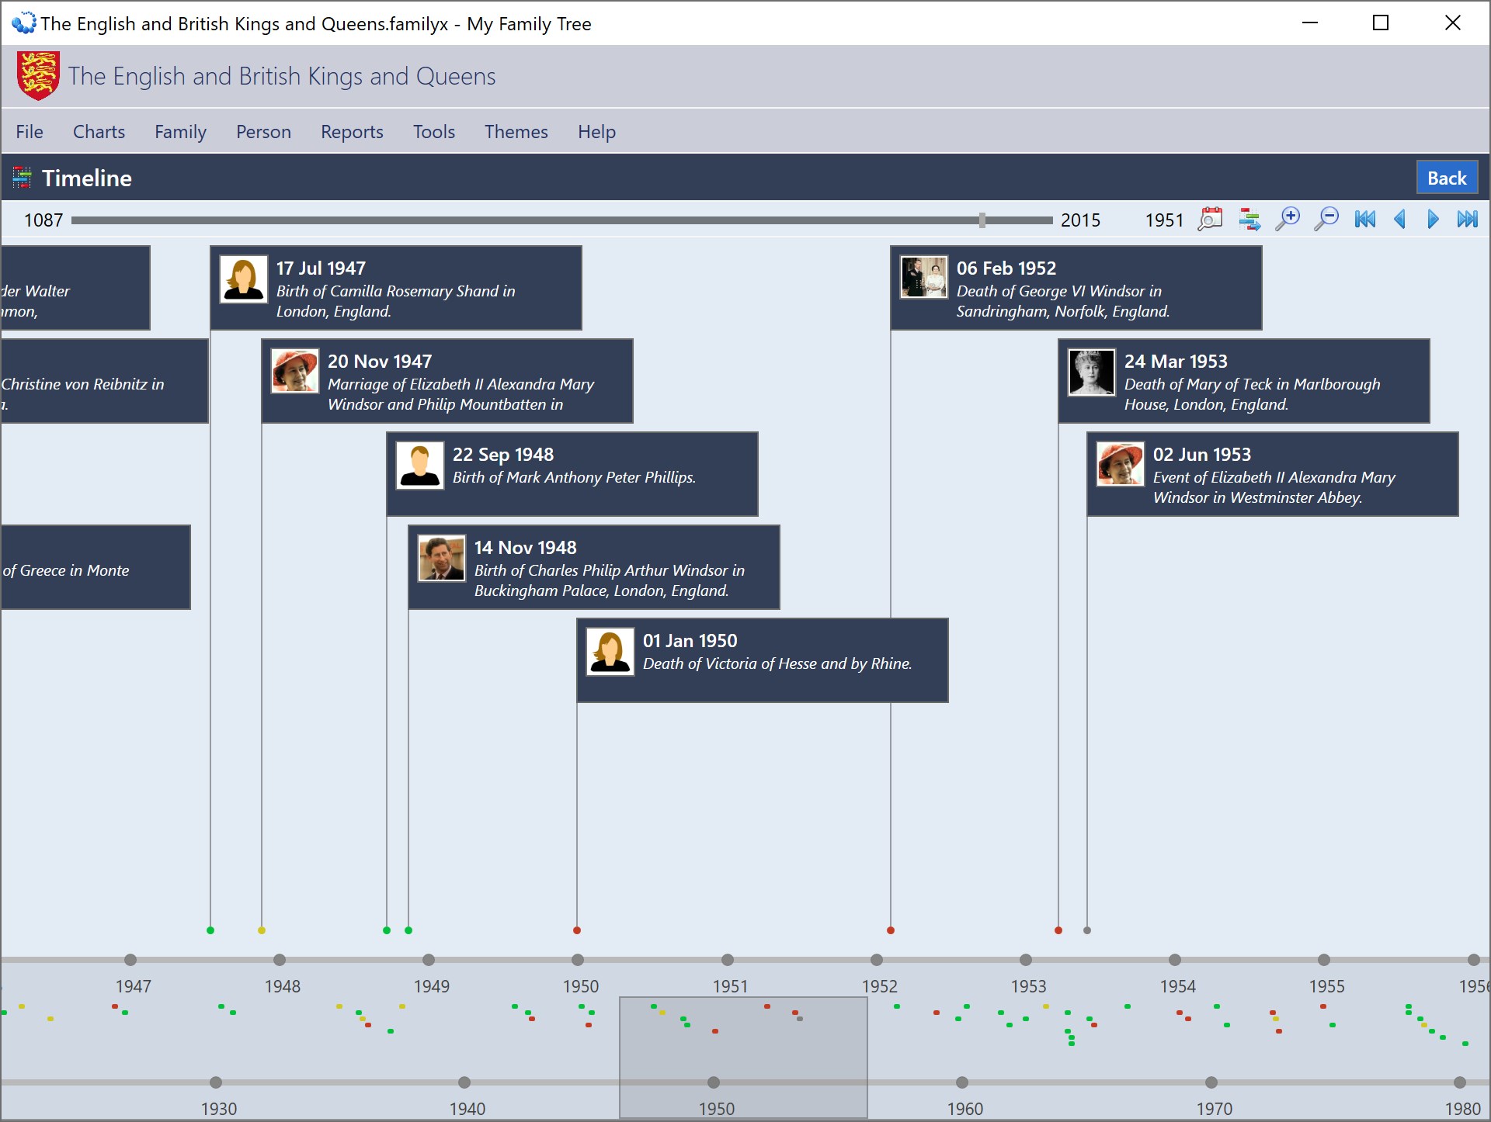Click the calendar date search icon
The height and width of the screenshot is (1122, 1491).
(x=1210, y=220)
